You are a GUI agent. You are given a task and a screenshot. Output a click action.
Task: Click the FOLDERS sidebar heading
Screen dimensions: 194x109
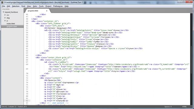[x=6, y=9]
